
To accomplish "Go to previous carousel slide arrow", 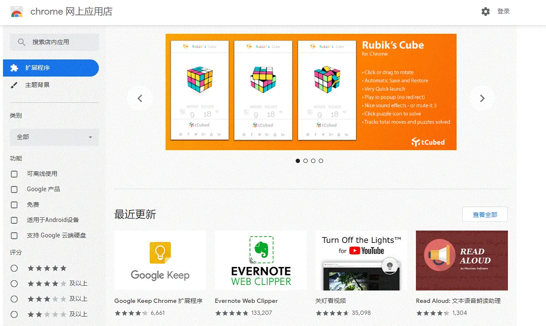I will pos(139,98).
